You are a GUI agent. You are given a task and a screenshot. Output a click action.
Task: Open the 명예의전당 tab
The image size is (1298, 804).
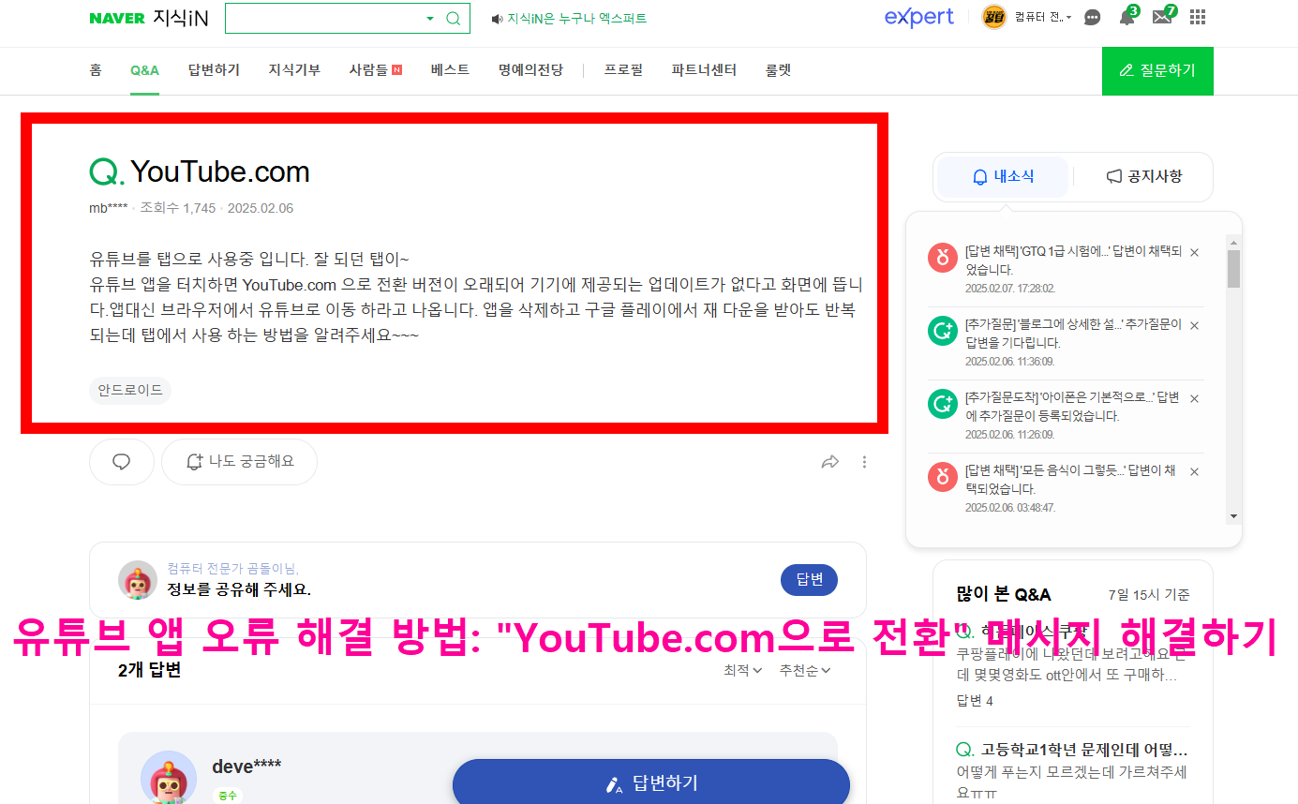point(530,70)
